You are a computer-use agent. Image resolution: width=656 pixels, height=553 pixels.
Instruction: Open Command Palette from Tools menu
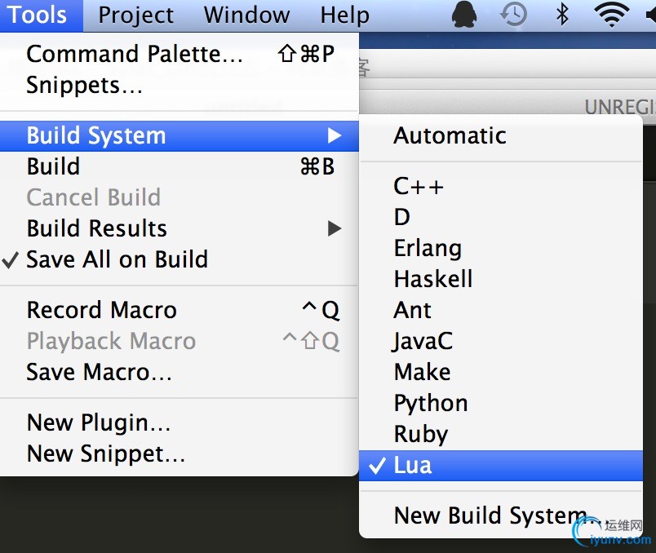[x=135, y=54]
